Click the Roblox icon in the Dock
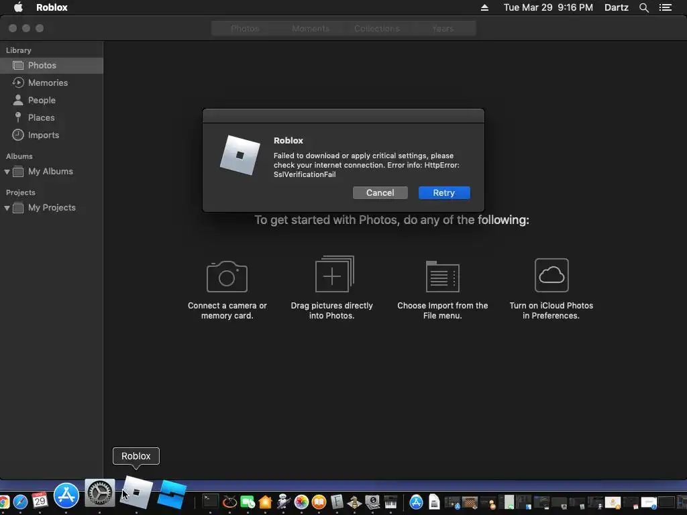Viewport: 687px width, 515px height. click(x=137, y=492)
